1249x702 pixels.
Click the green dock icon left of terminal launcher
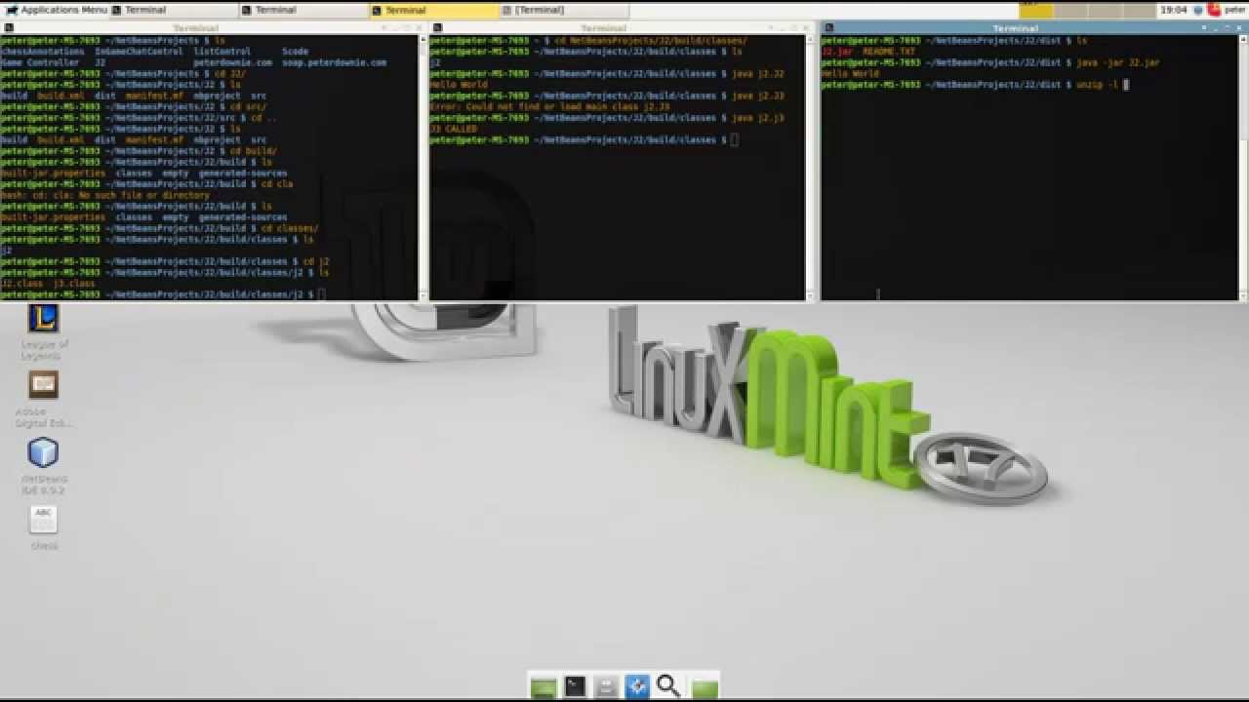[x=544, y=686]
